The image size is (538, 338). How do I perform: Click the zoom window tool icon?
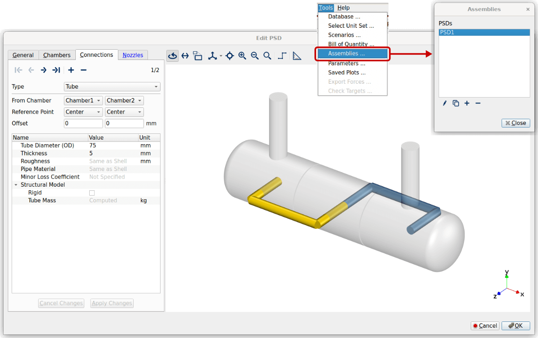[197, 56]
